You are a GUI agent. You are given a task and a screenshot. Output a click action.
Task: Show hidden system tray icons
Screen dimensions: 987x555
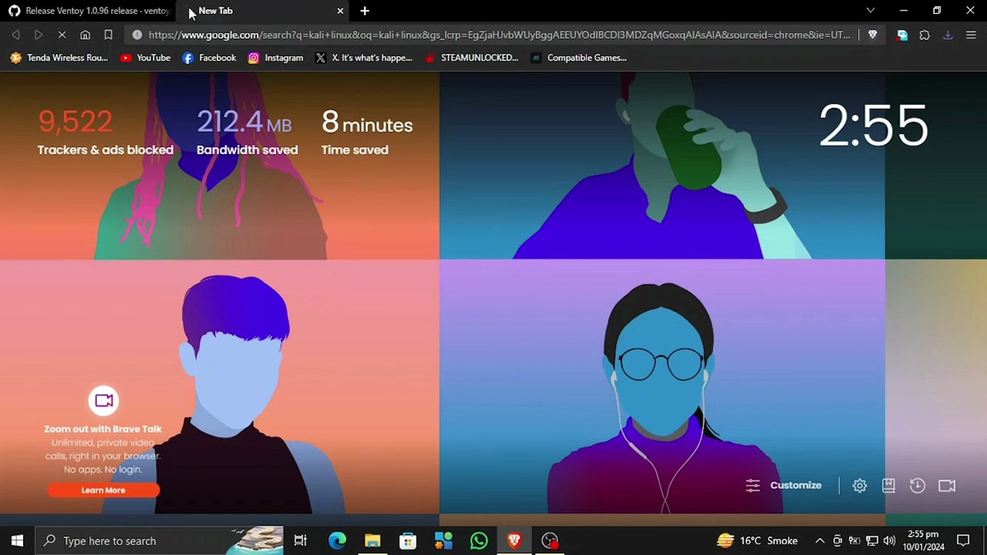point(820,541)
